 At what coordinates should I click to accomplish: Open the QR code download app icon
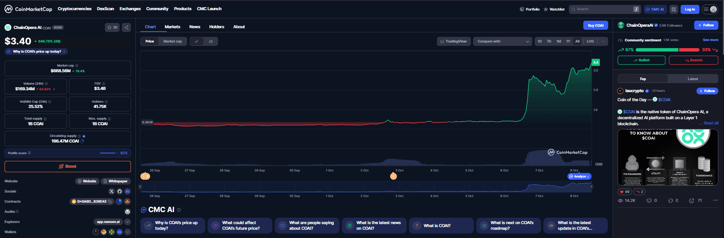coord(673,9)
